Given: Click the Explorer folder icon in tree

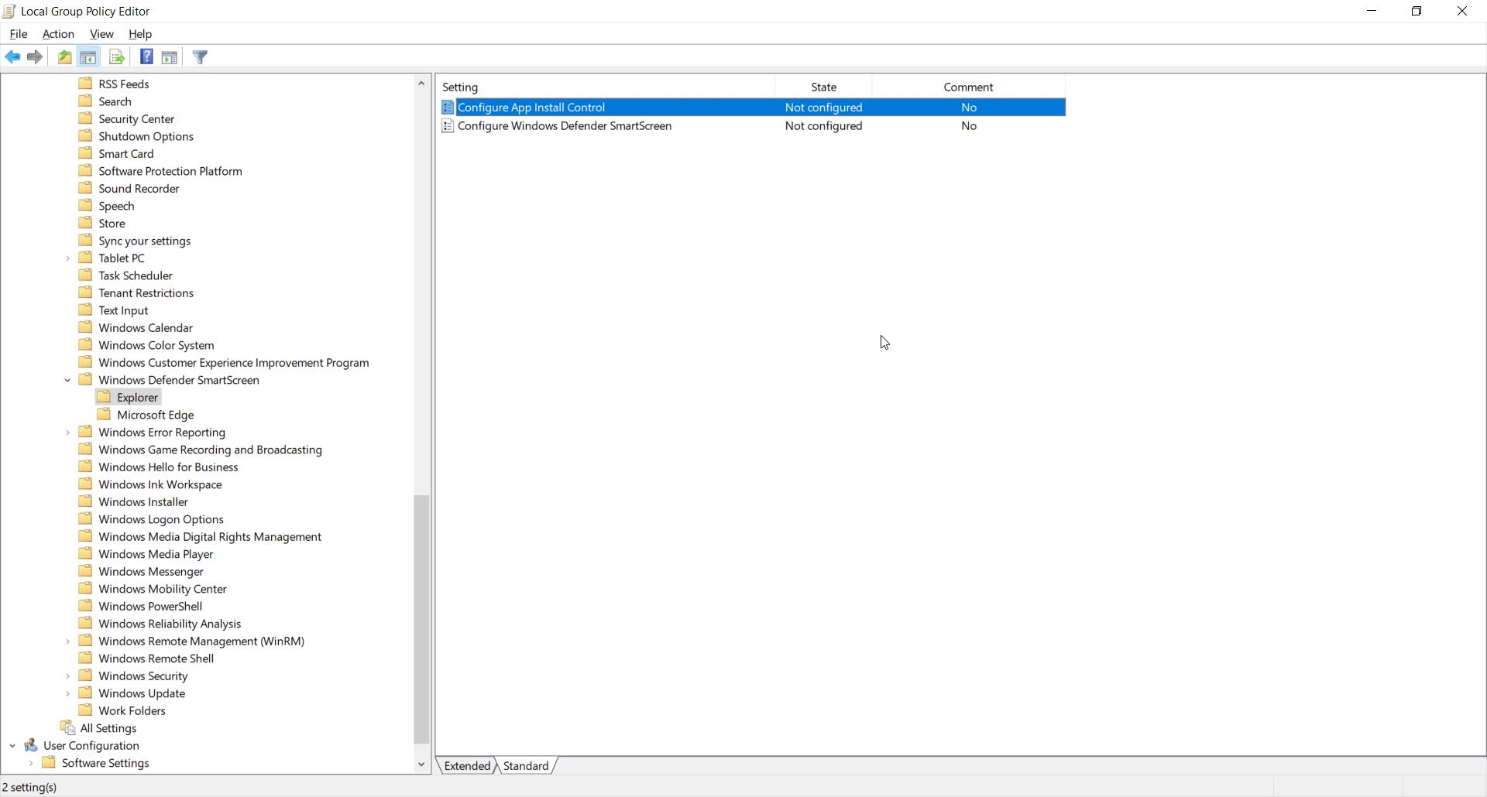Looking at the screenshot, I should pyautogui.click(x=105, y=397).
